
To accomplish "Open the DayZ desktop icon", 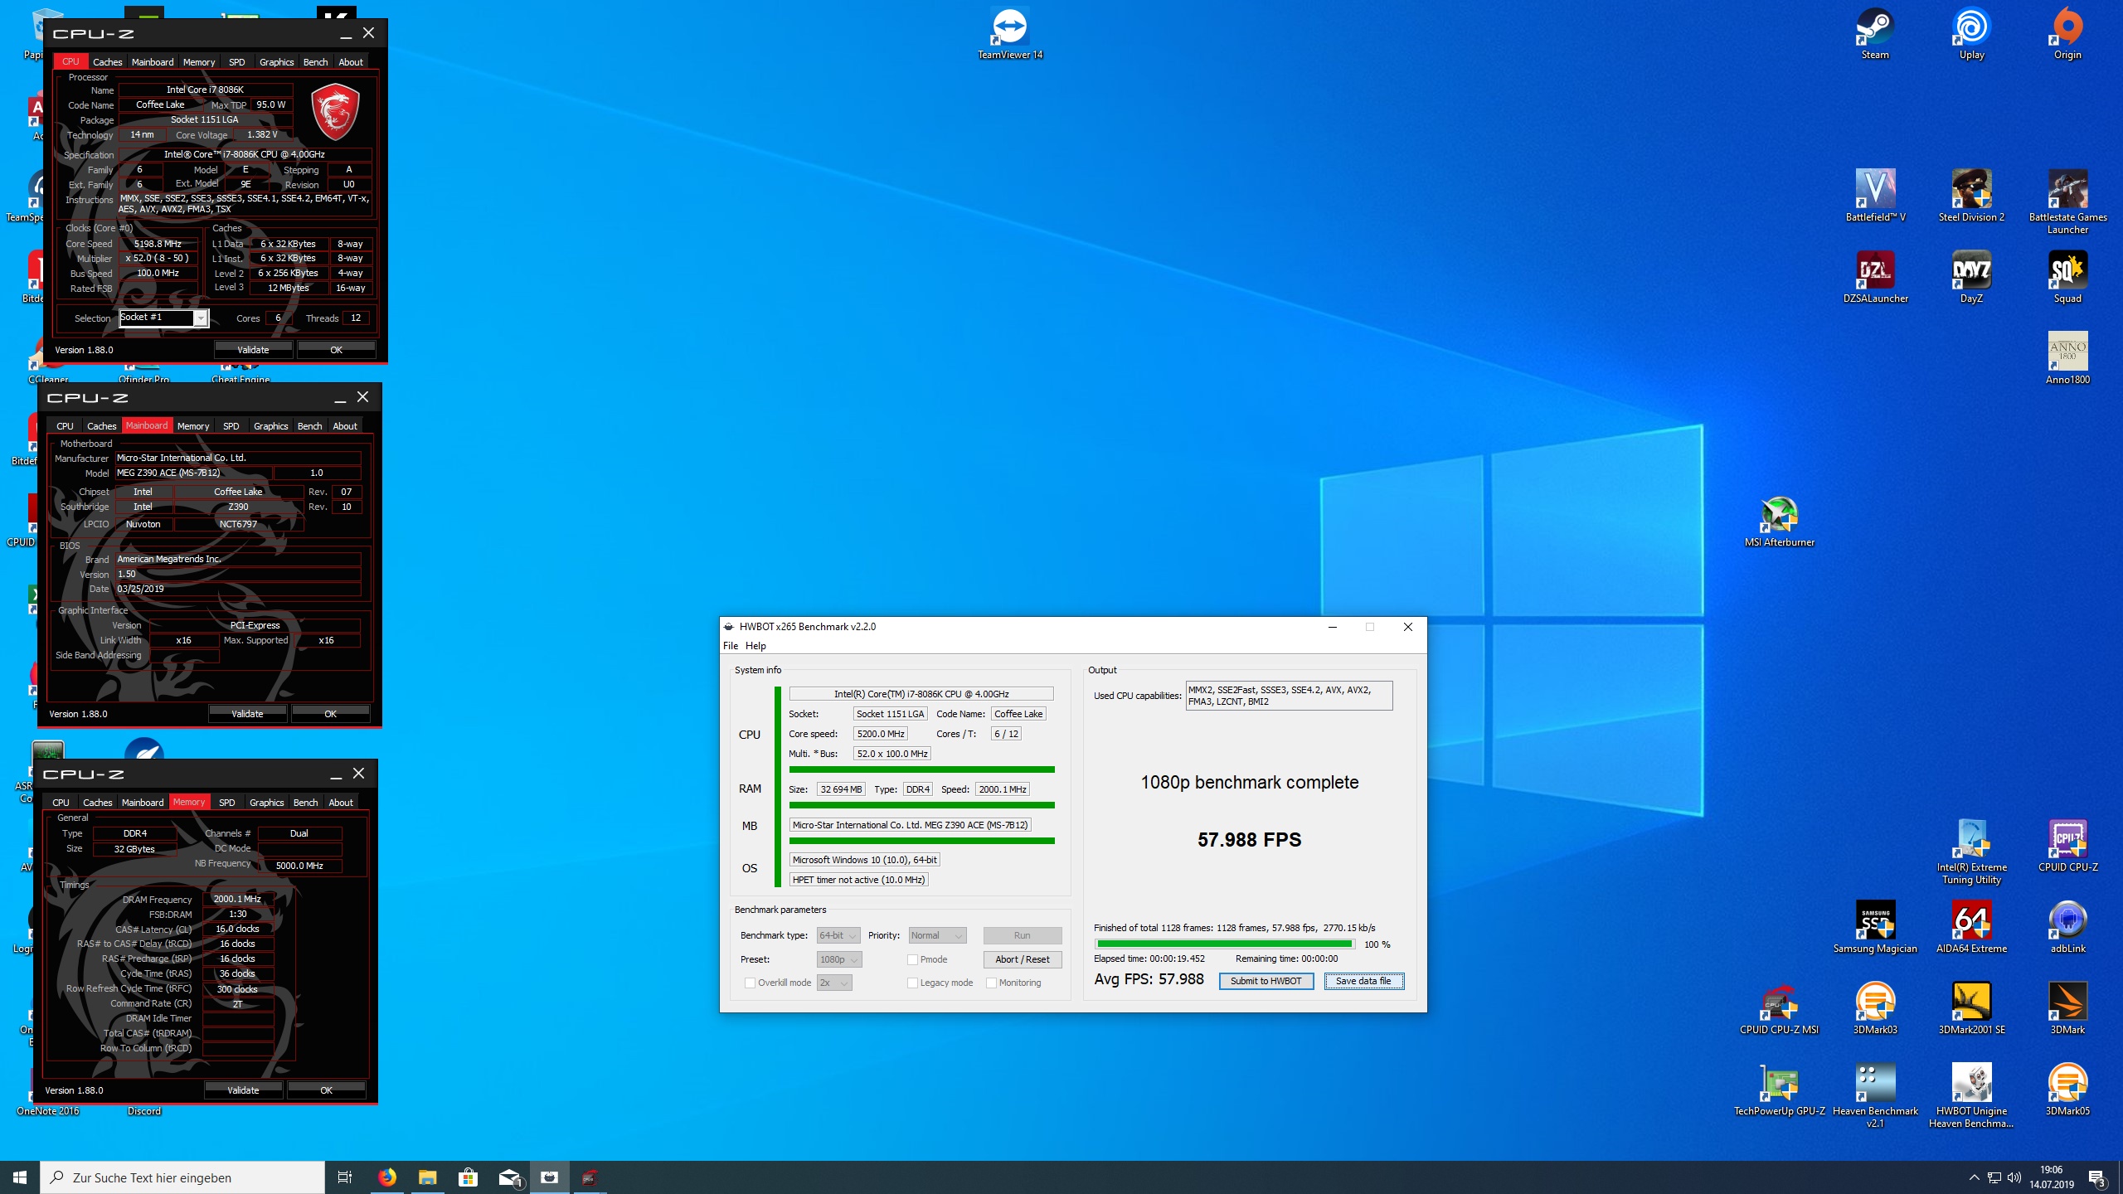I will (x=1971, y=277).
